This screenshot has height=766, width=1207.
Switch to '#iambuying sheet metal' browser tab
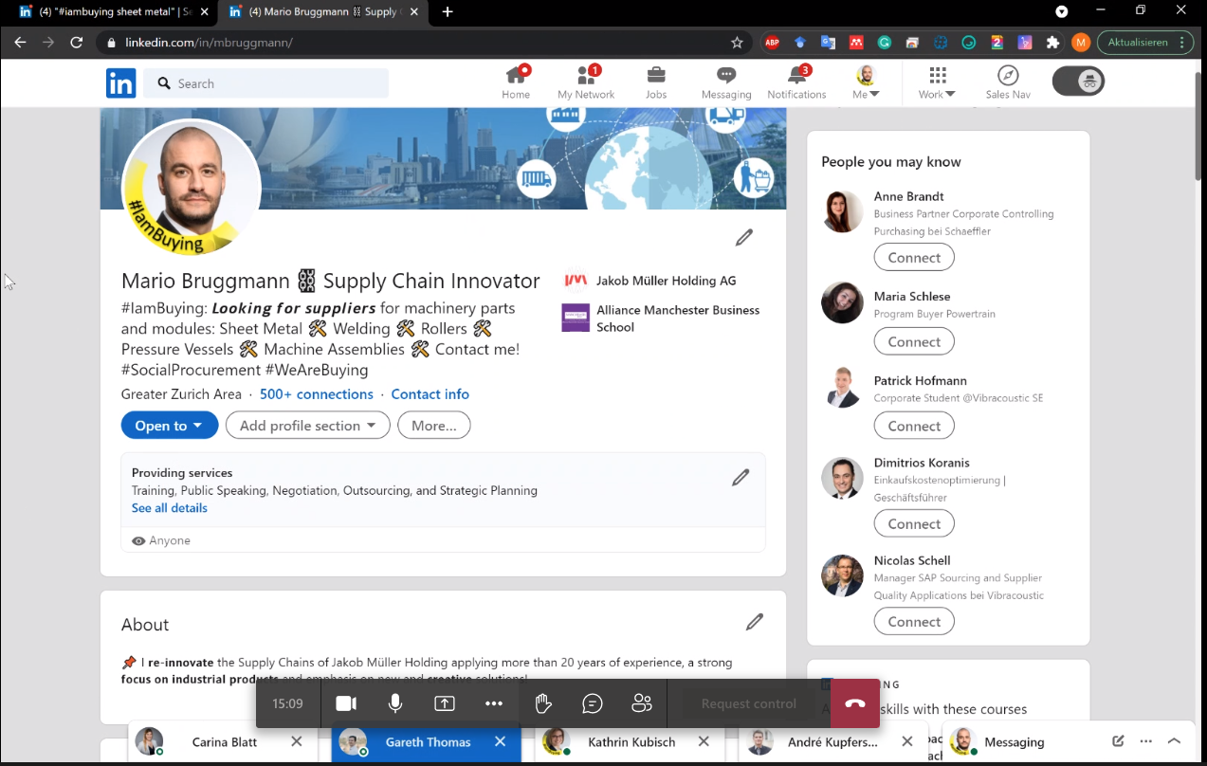pyautogui.click(x=114, y=11)
